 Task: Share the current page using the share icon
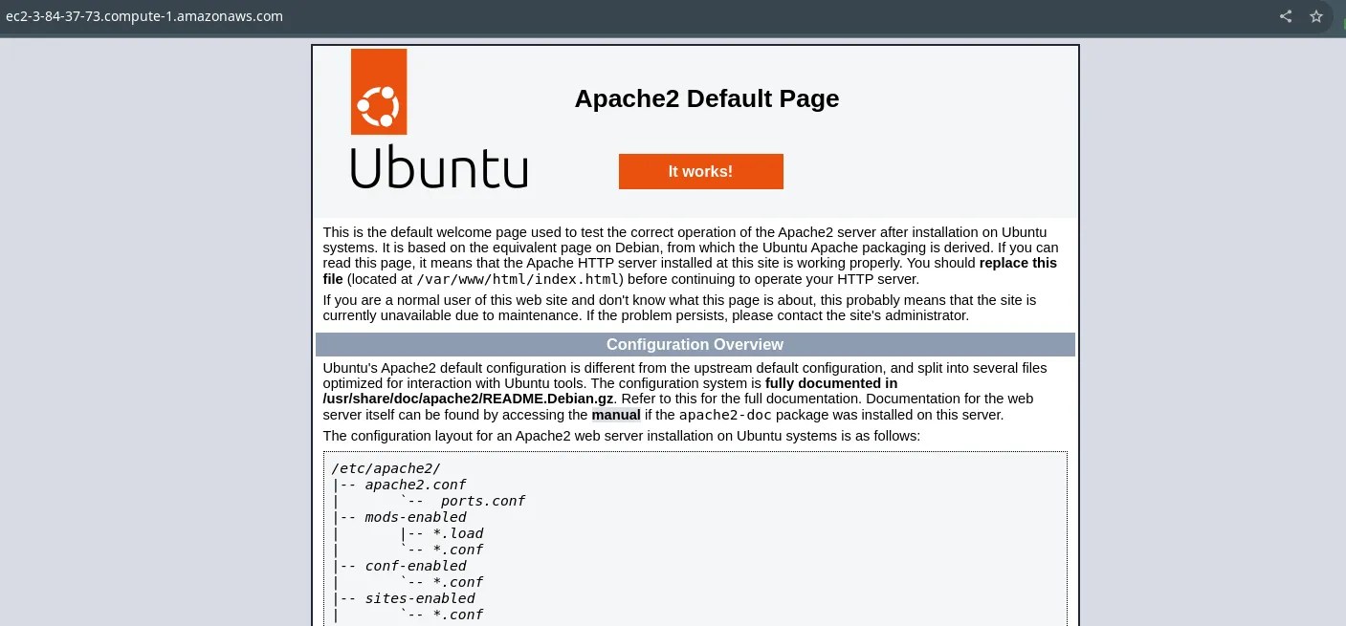coord(1286,16)
